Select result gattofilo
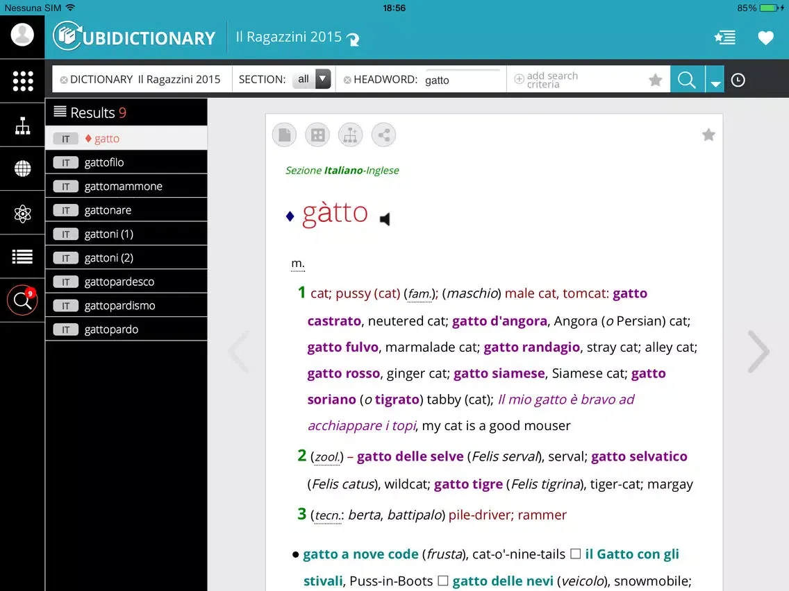This screenshot has width=789, height=591. 126,162
